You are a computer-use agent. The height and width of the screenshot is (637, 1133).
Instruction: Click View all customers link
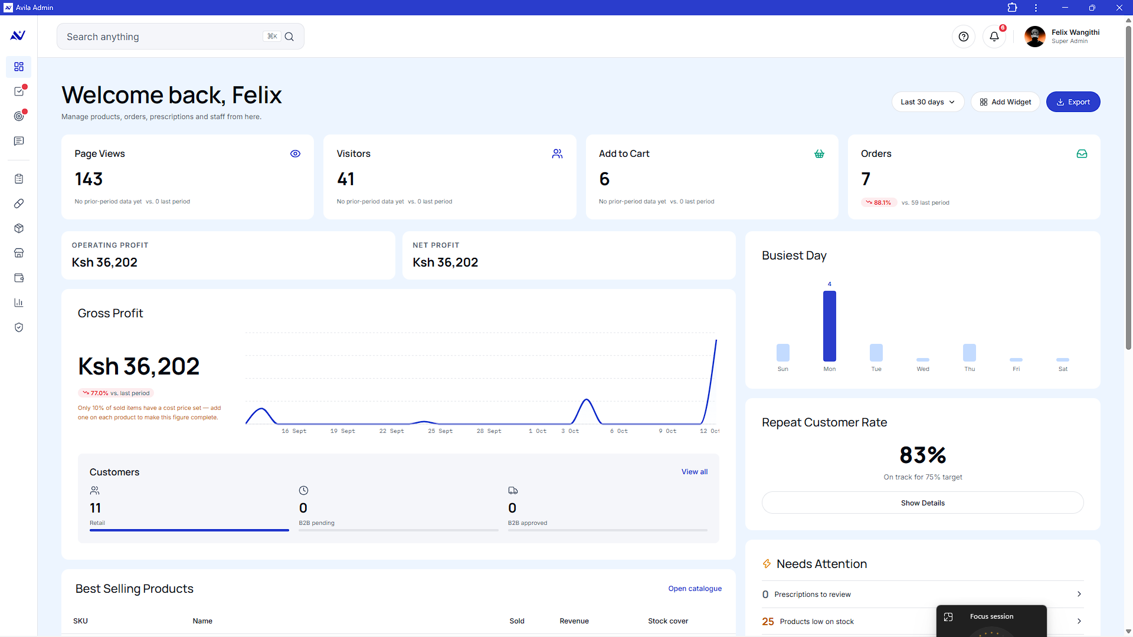695,472
